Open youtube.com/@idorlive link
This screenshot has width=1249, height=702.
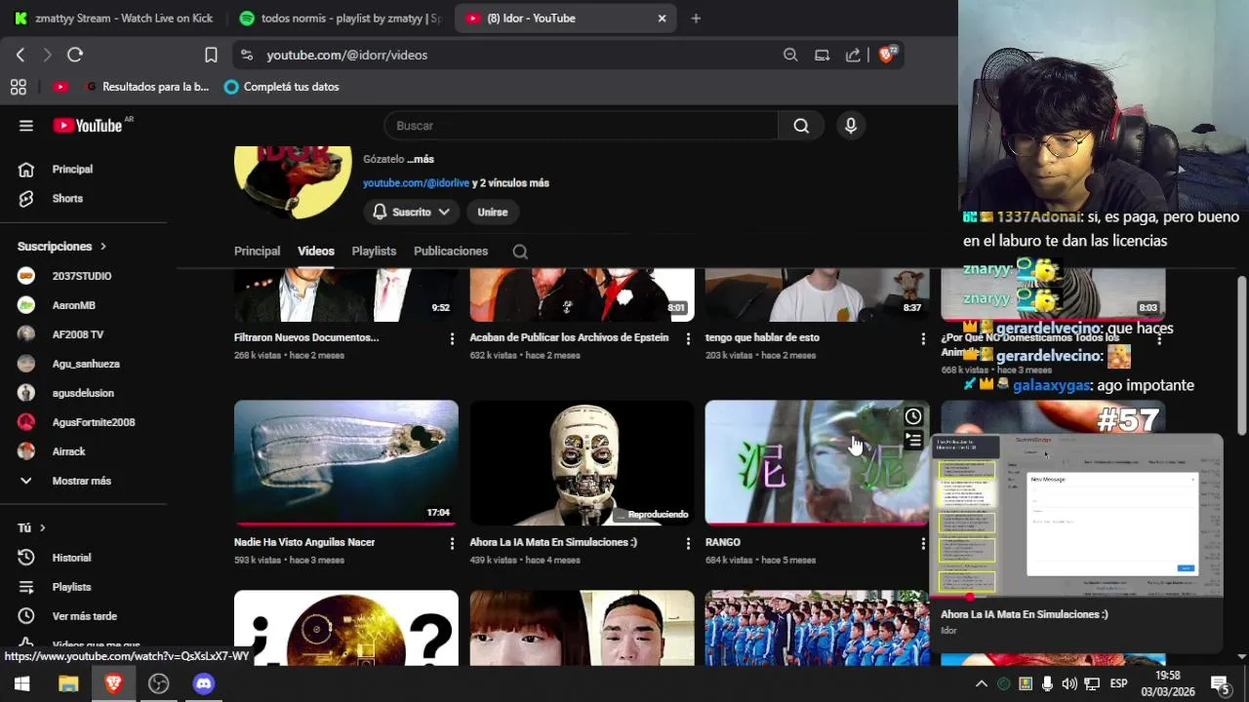417,183
